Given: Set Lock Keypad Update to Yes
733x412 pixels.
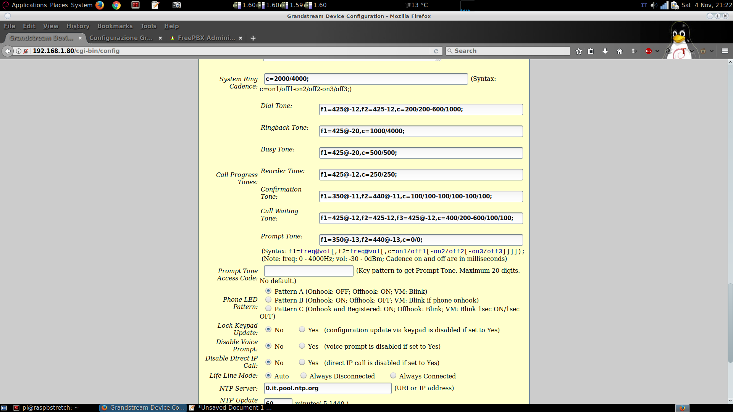Looking at the screenshot, I should tap(302, 330).
